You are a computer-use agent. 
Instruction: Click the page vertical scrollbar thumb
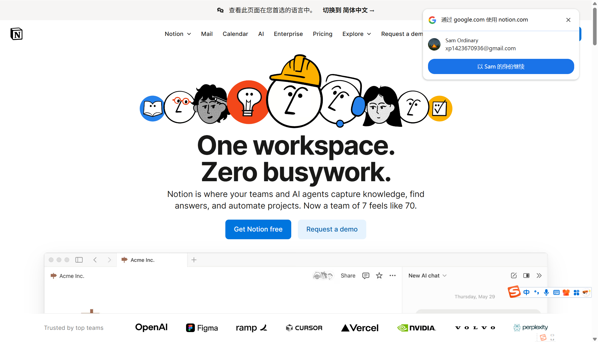(x=595, y=26)
